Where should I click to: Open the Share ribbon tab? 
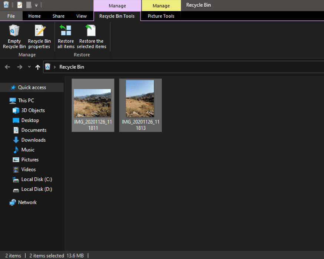coord(58,16)
